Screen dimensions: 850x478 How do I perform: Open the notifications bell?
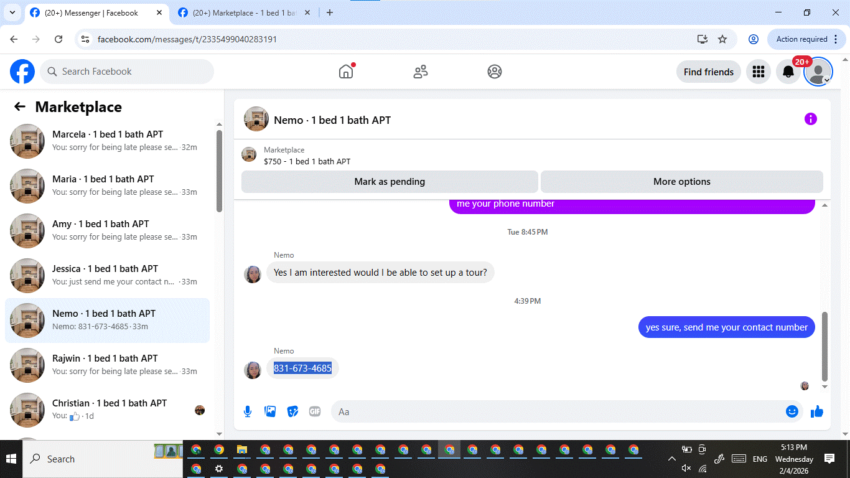click(788, 72)
